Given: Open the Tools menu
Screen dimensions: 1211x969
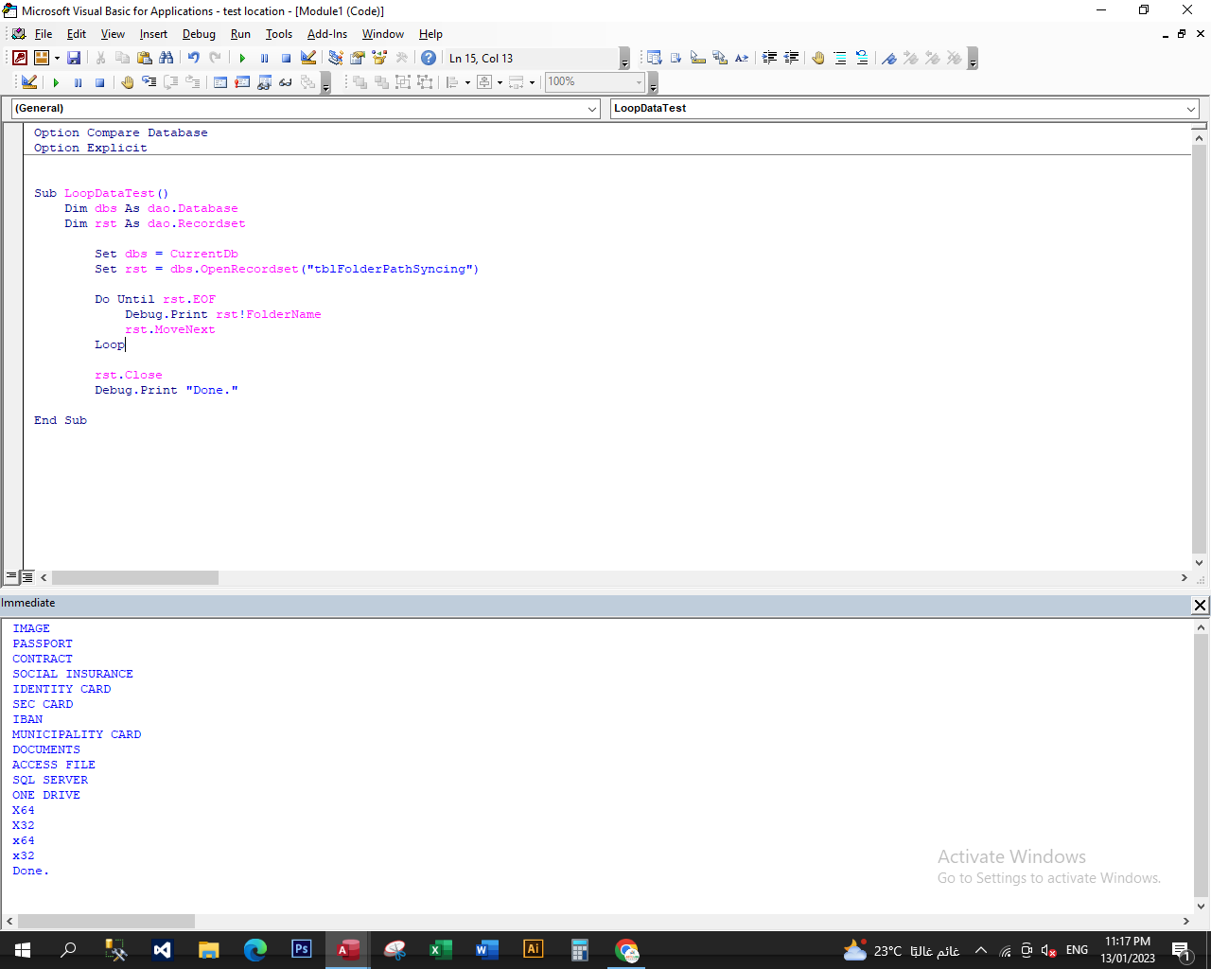Looking at the screenshot, I should click(x=279, y=34).
